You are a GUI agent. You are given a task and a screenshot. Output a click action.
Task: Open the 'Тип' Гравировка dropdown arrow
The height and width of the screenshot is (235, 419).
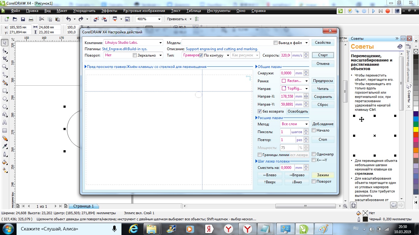(228, 55)
